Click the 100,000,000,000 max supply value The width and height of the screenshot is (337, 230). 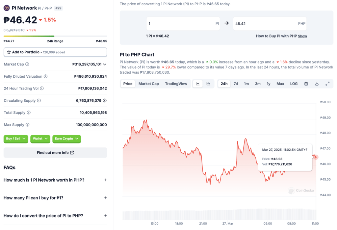91,125
